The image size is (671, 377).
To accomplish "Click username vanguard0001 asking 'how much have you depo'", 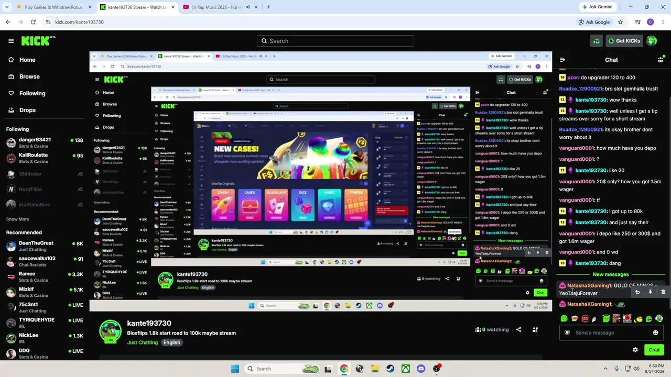I will tap(577, 148).
